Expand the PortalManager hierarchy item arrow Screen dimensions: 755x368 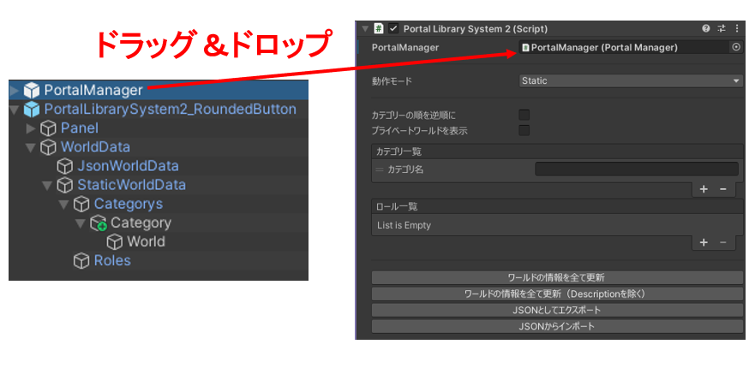pyautogui.click(x=14, y=90)
